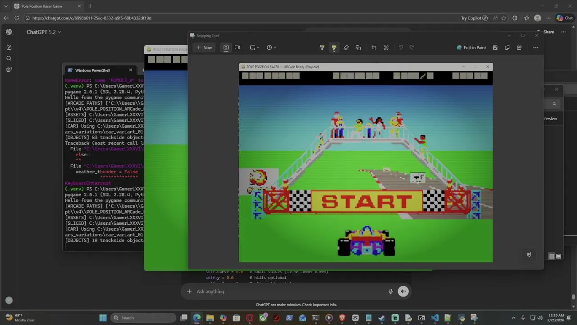
Task: Close the Windows PowerShell tab
Action: coord(131,70)
